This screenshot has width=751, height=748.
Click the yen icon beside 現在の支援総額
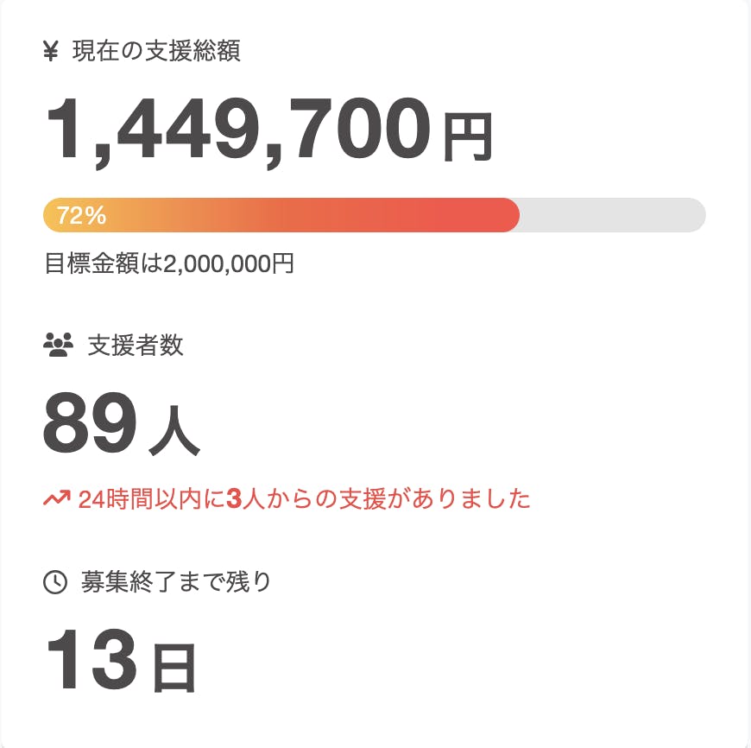(50, 52)
